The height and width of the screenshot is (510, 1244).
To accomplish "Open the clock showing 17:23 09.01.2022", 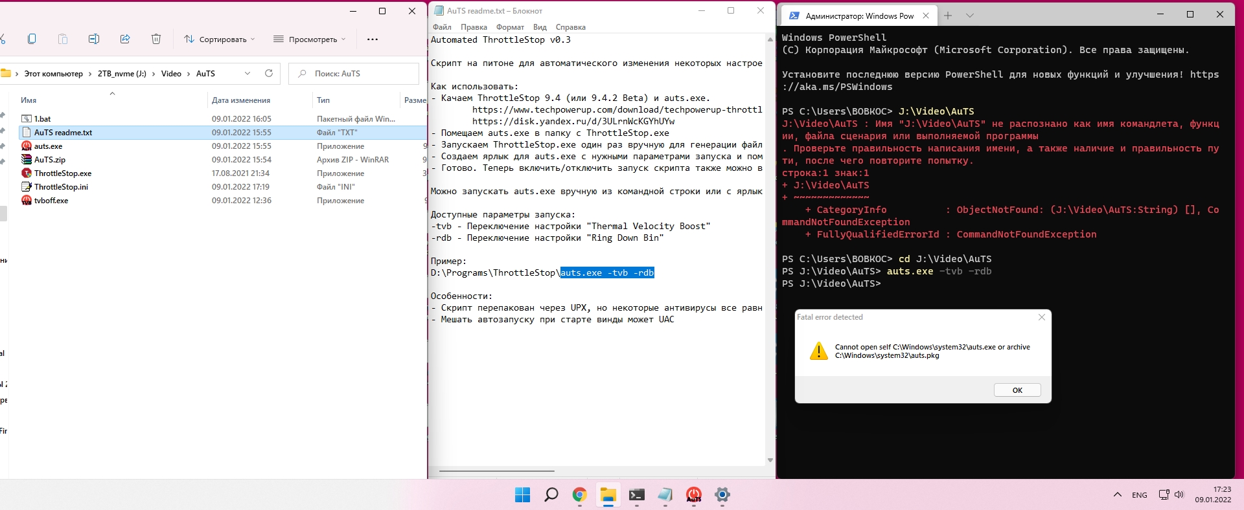I will pos(1214,494).
